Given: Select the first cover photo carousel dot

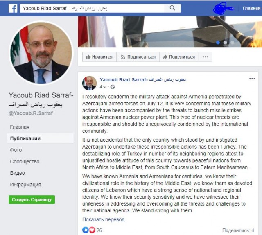Looking at the screenshot, I should tap(218, 43).
